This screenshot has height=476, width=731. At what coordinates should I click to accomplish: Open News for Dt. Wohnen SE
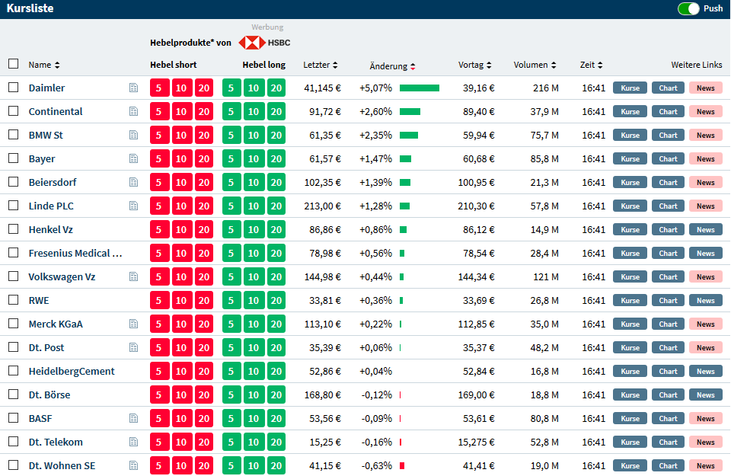(706, 465)
